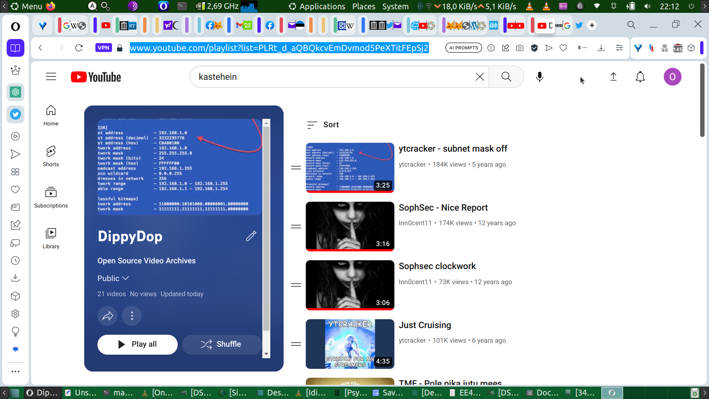Open the sidebar cube Extensions icon

click(x=16, y=296)
